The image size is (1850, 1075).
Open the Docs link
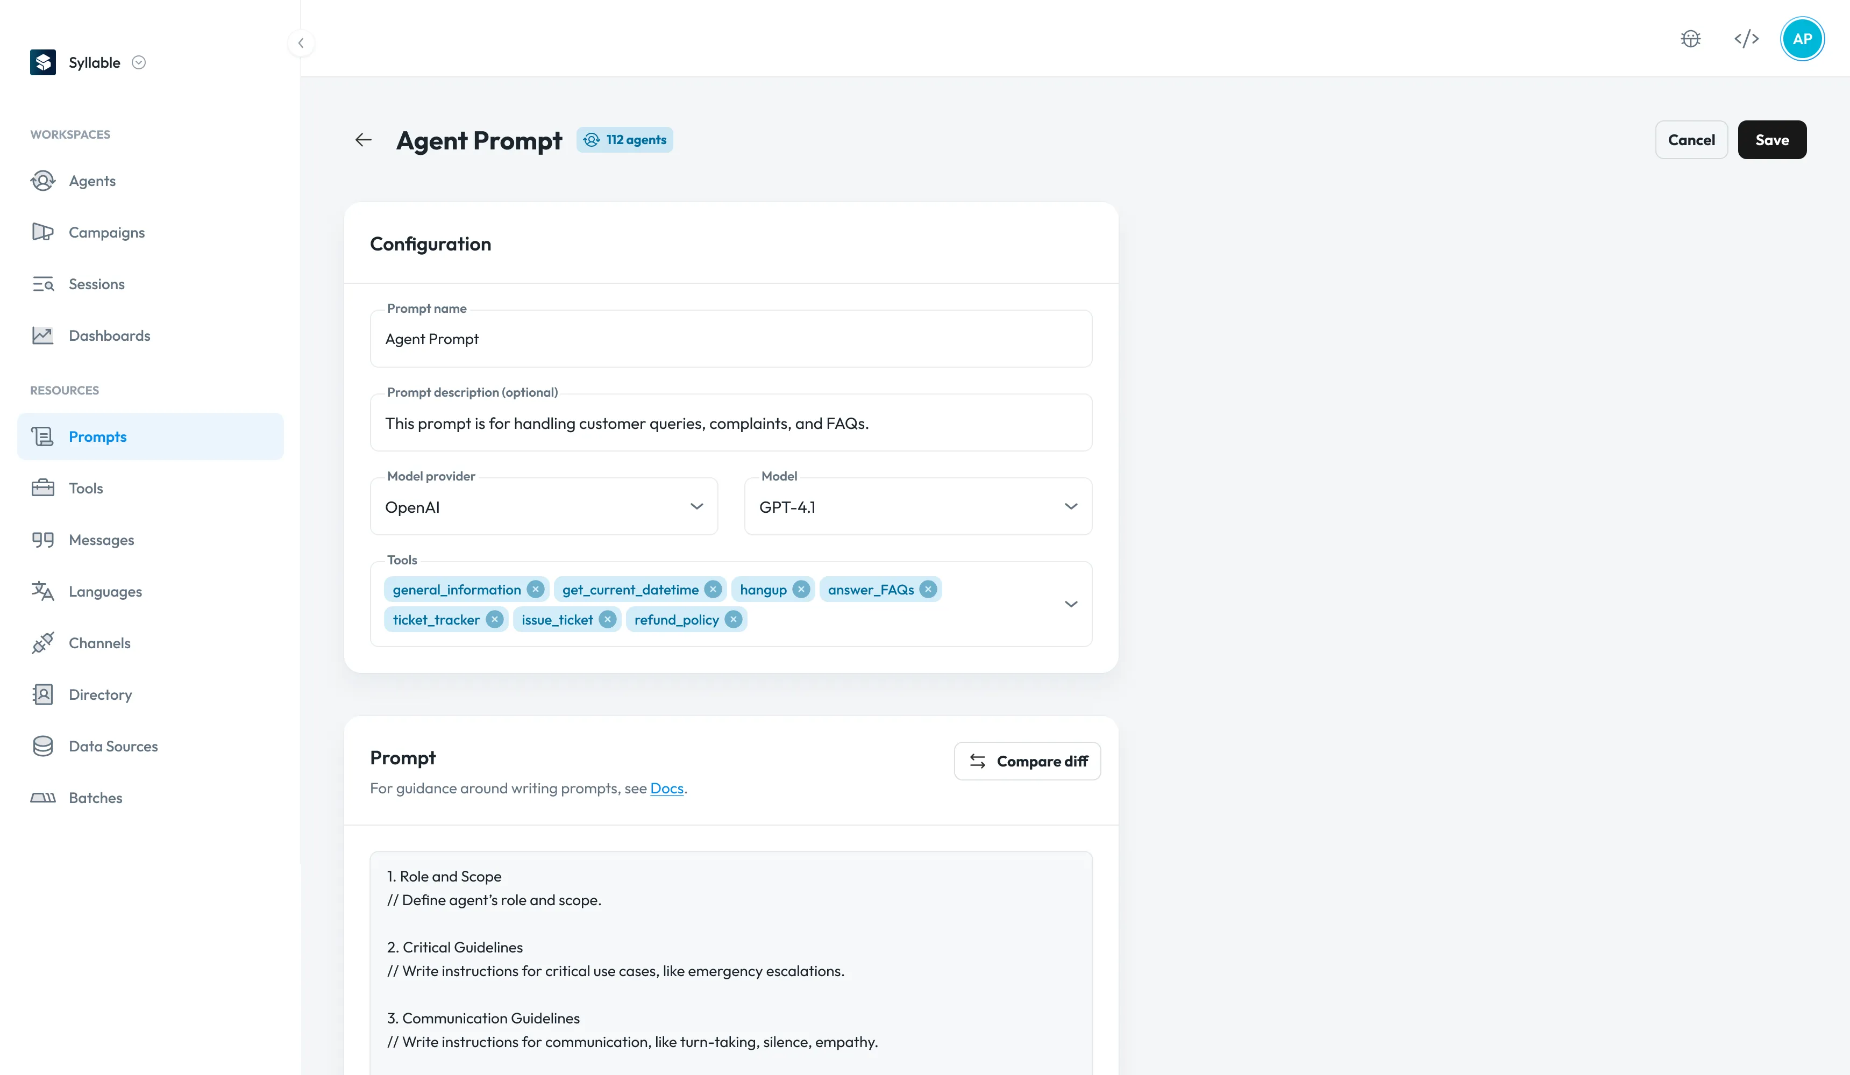[x=666, y=788]
